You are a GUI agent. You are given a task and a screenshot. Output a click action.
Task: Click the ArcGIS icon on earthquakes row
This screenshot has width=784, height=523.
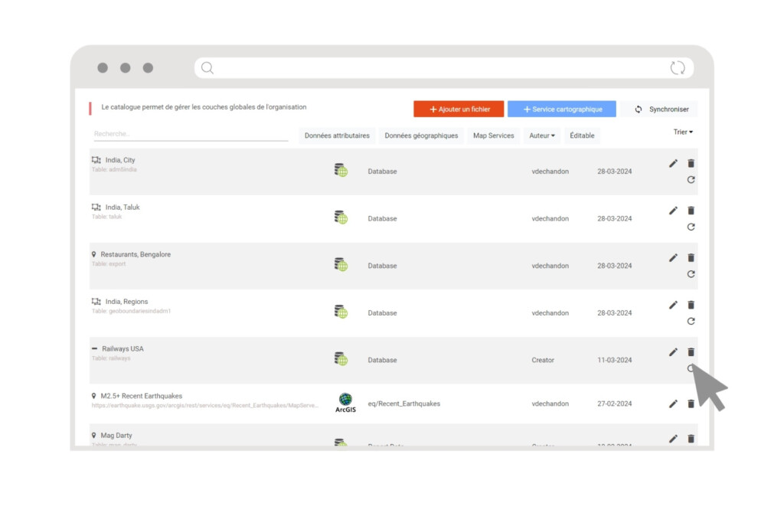tap(345, 403)
